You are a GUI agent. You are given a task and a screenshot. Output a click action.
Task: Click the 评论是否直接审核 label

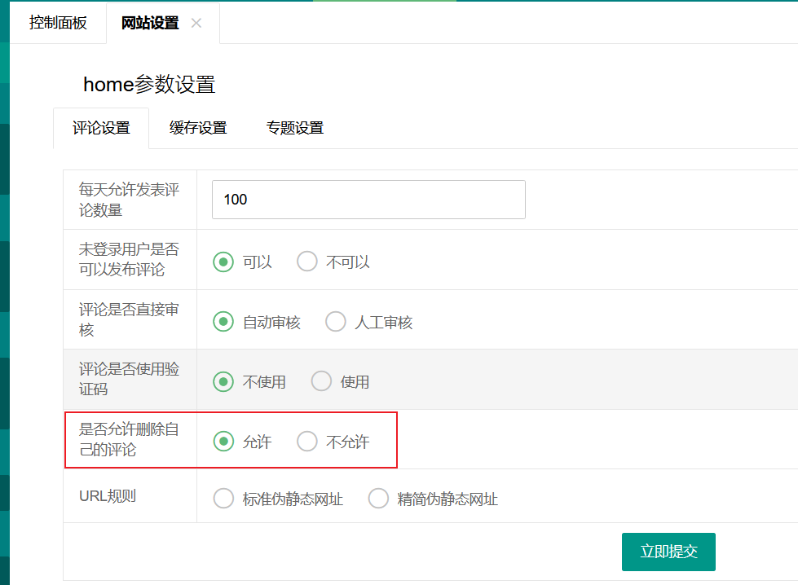(x=129, y=319)
